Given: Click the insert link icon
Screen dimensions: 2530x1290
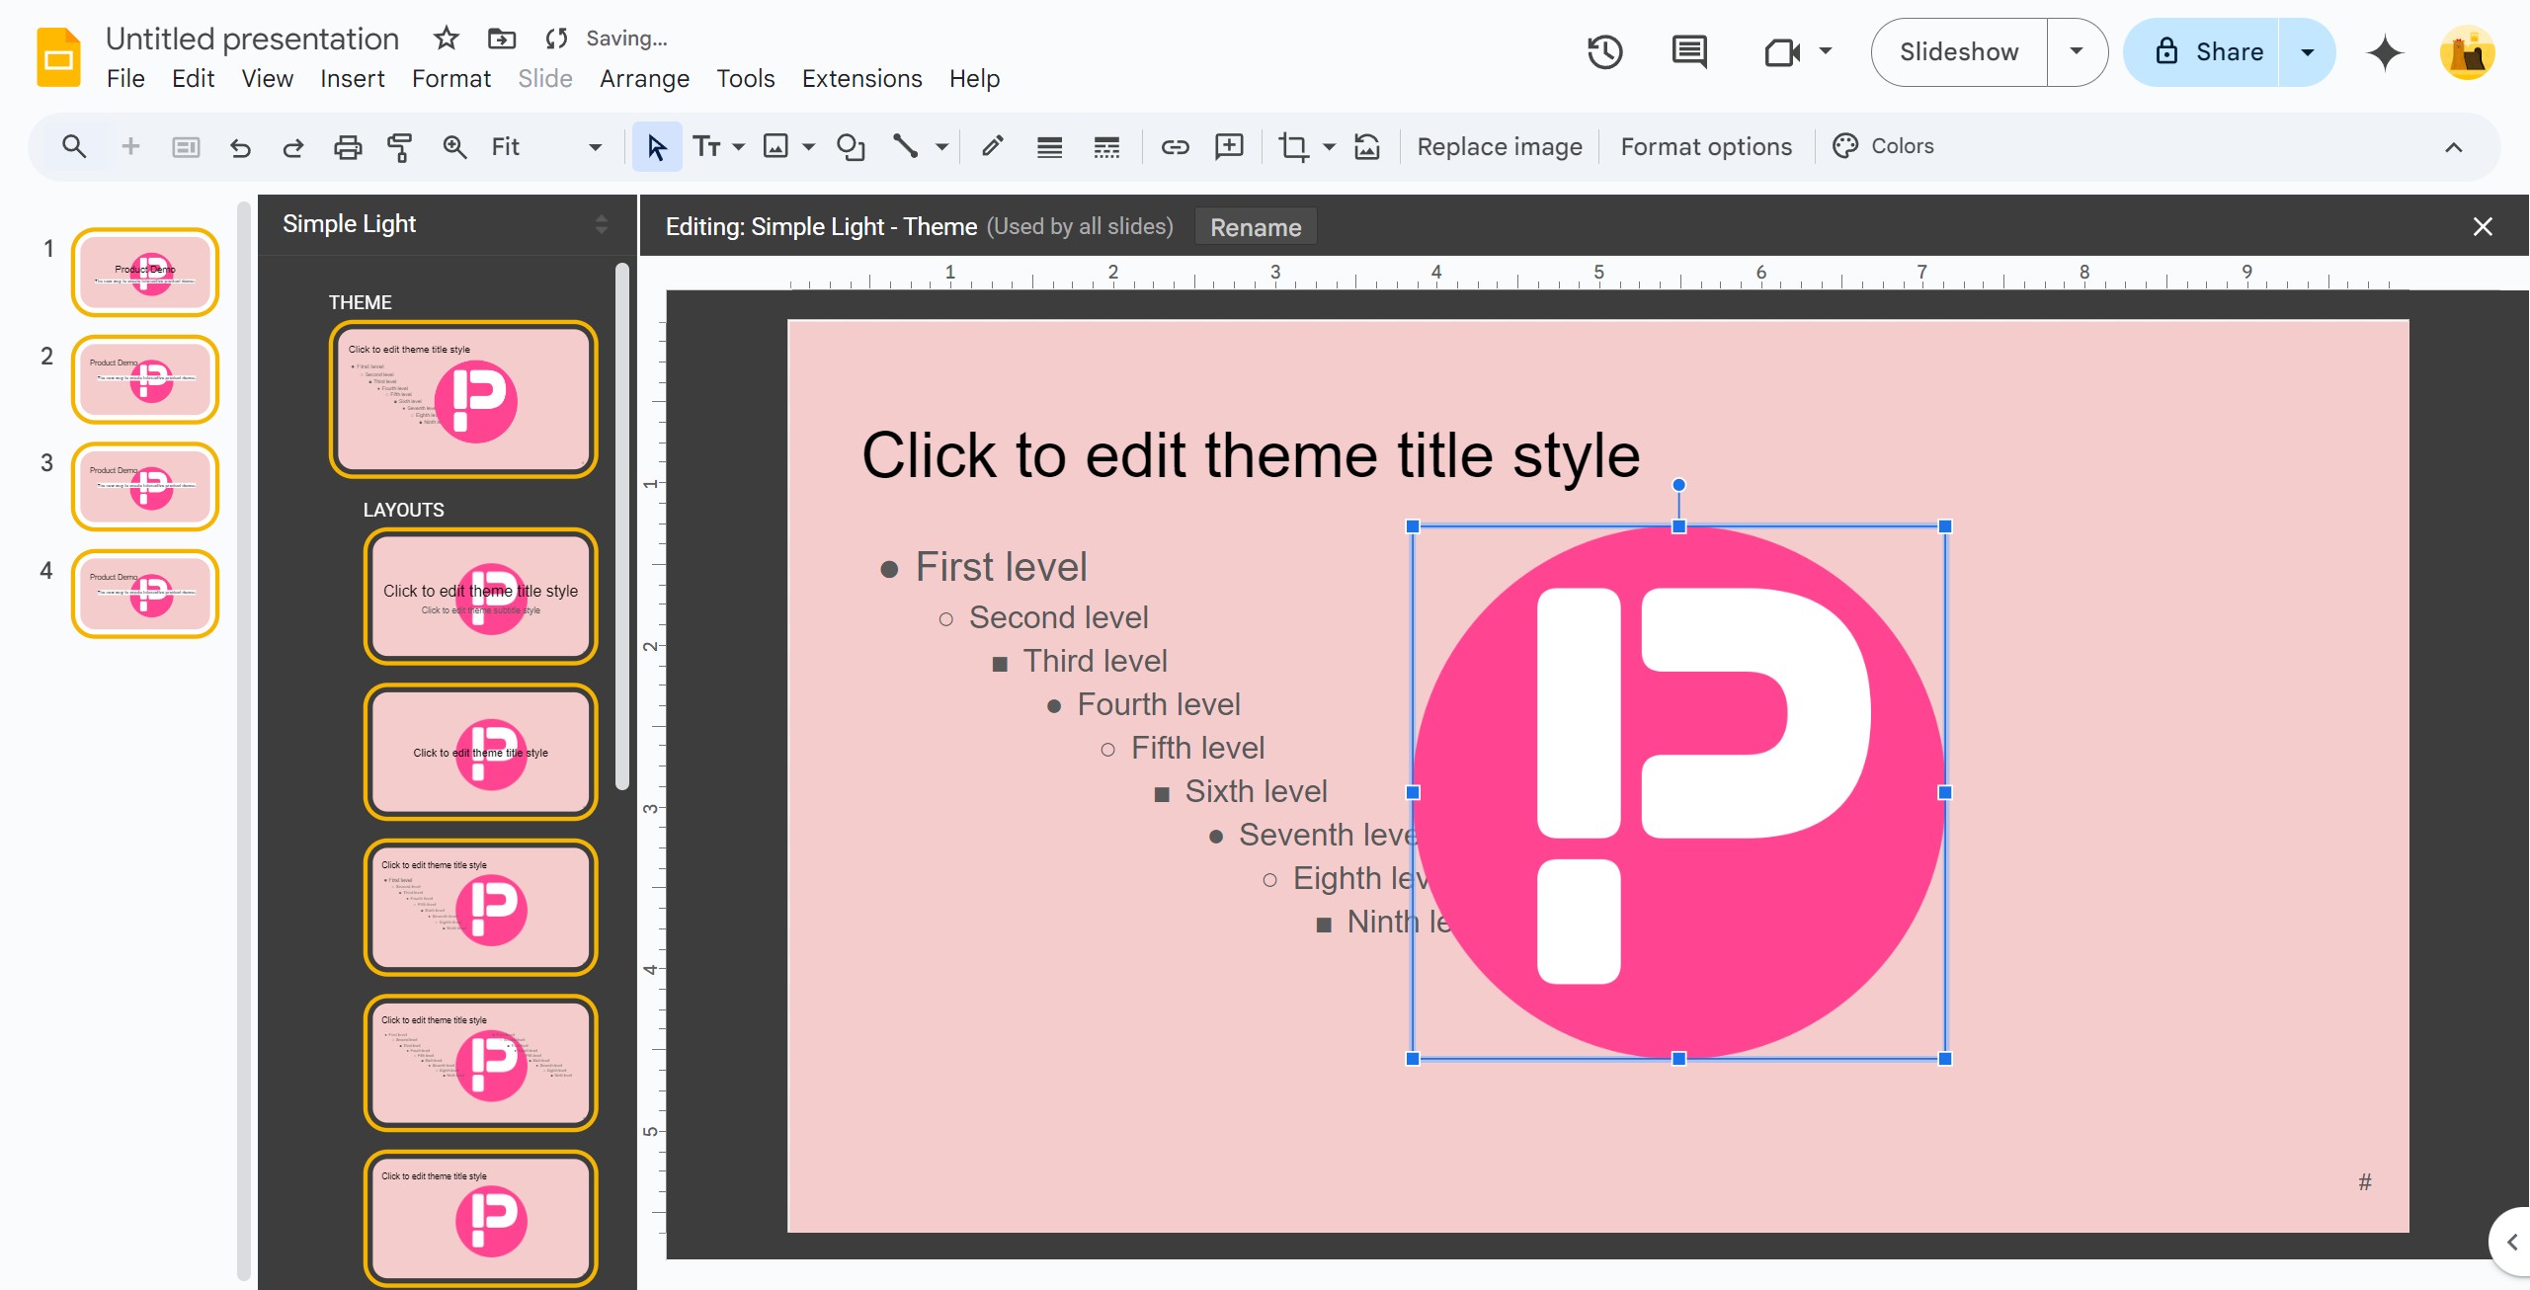Looking at the screenshot, I should (1175, 147).
